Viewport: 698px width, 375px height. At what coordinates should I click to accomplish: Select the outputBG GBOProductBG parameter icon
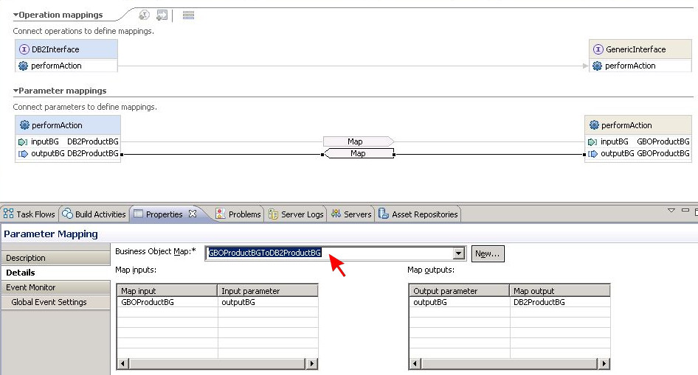tap(594, 153)
